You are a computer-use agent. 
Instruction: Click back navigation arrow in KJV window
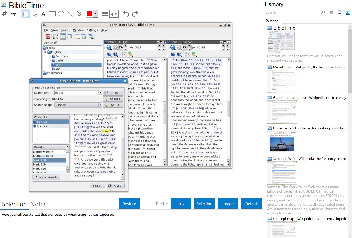(109, 47)
